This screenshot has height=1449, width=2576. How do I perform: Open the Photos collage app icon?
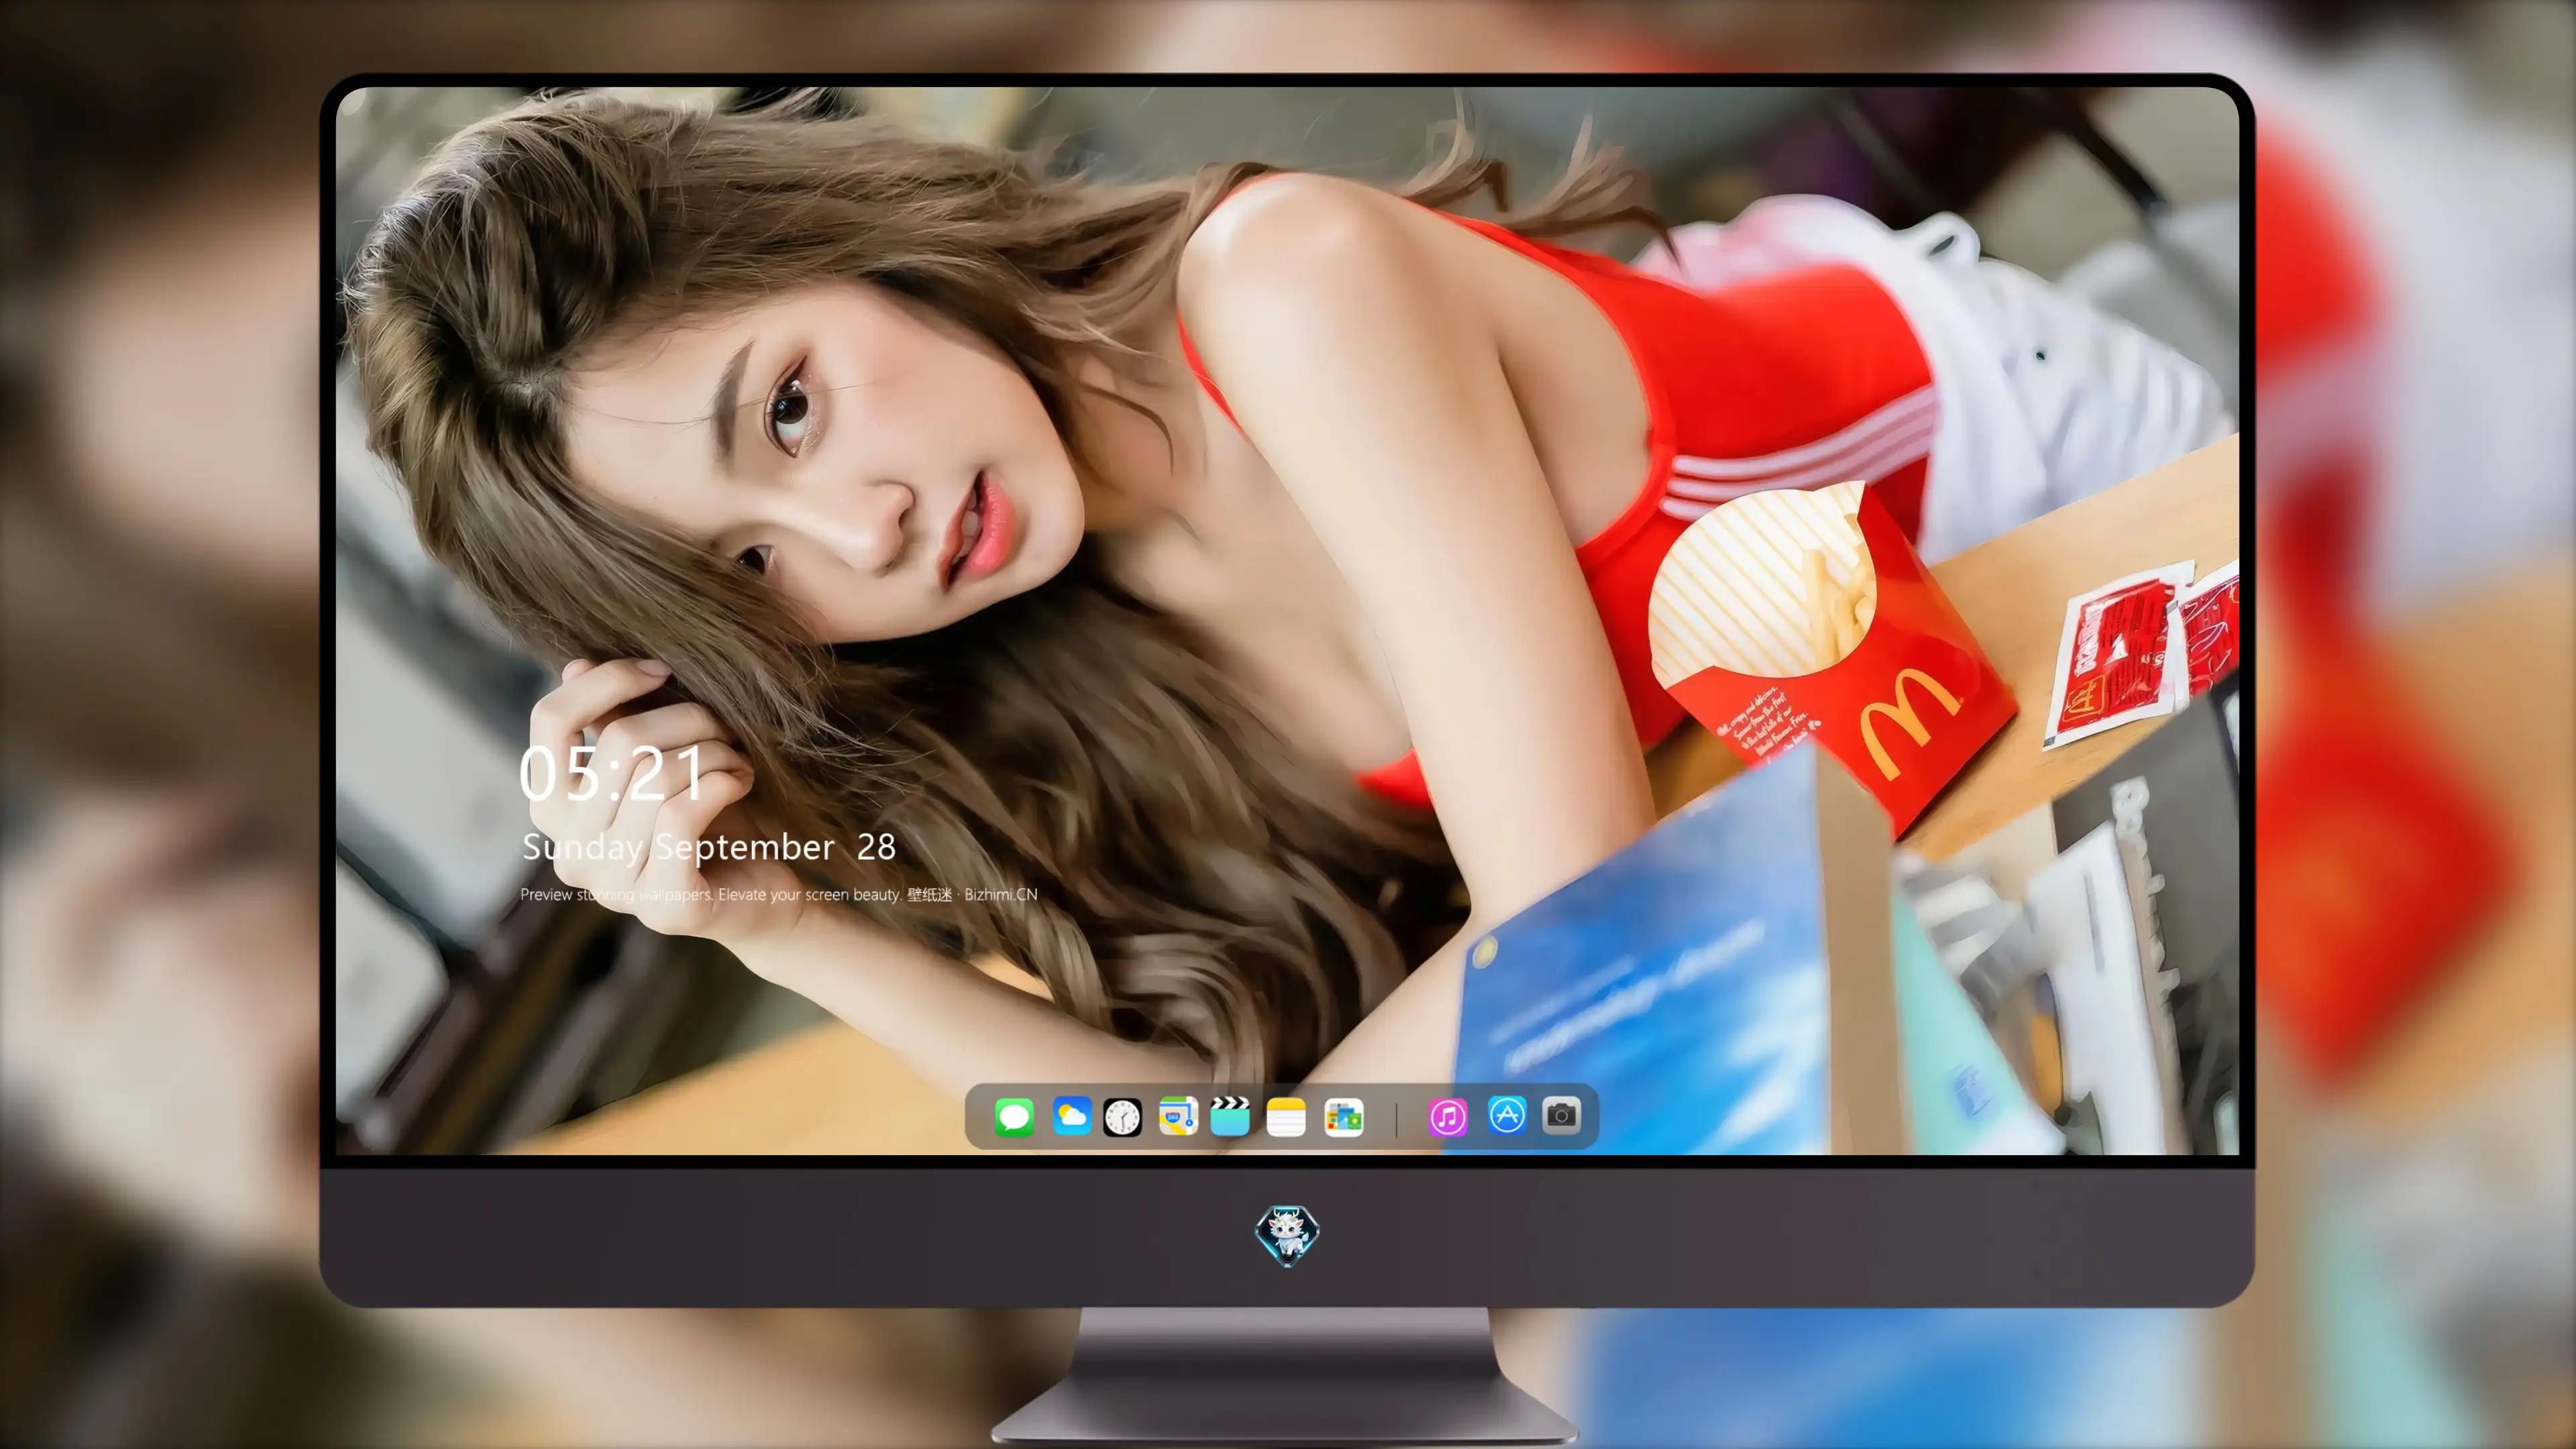point(1344,1117)
